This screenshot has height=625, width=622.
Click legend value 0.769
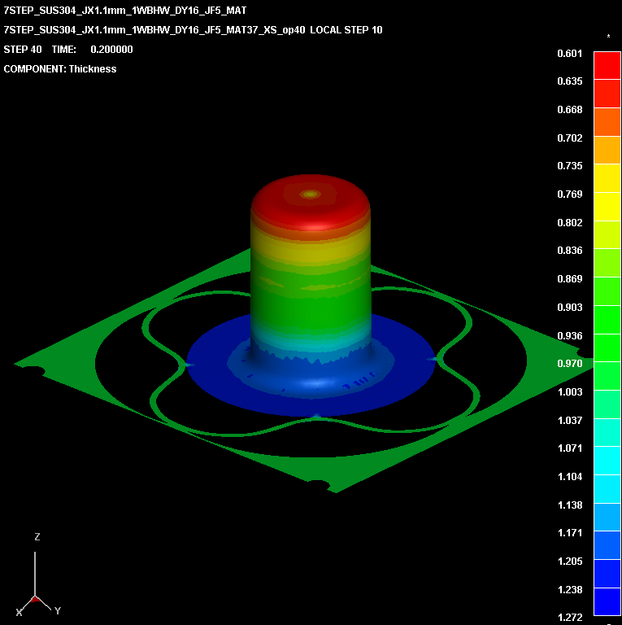[x=569, y=194]
